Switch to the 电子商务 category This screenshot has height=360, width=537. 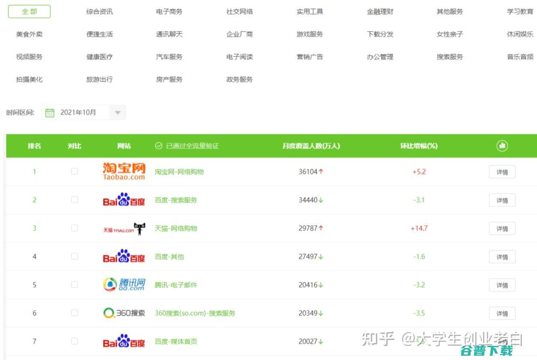[168, 12]
